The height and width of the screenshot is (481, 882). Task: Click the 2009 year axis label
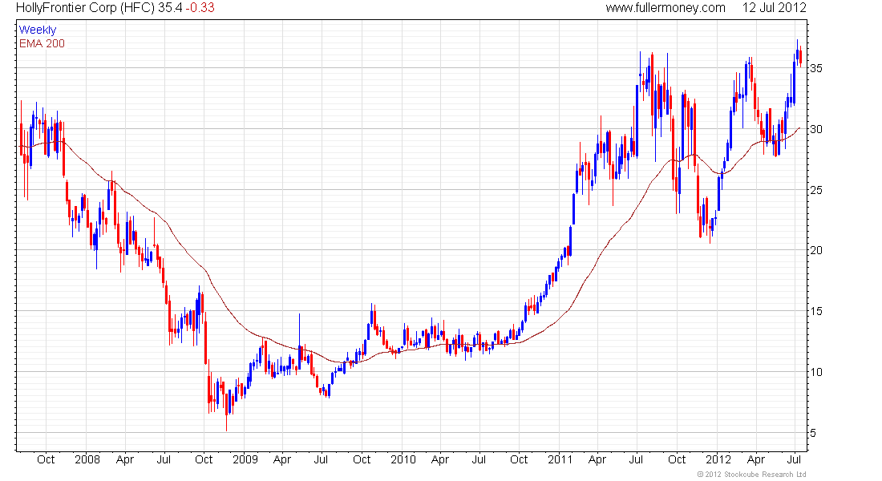tap(245, 459)
